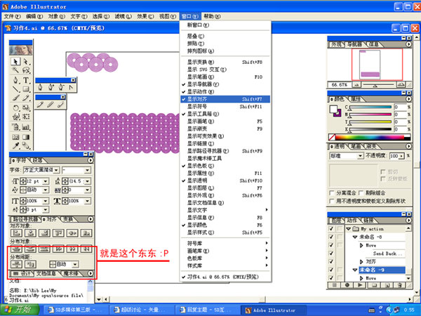The image size is (421, 316).
Task: Open the font style dropdown
Action: tap(87, 170)
